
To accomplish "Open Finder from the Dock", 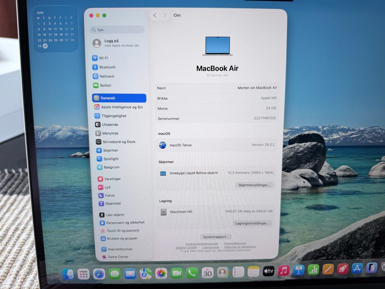I will coord(68,274).
